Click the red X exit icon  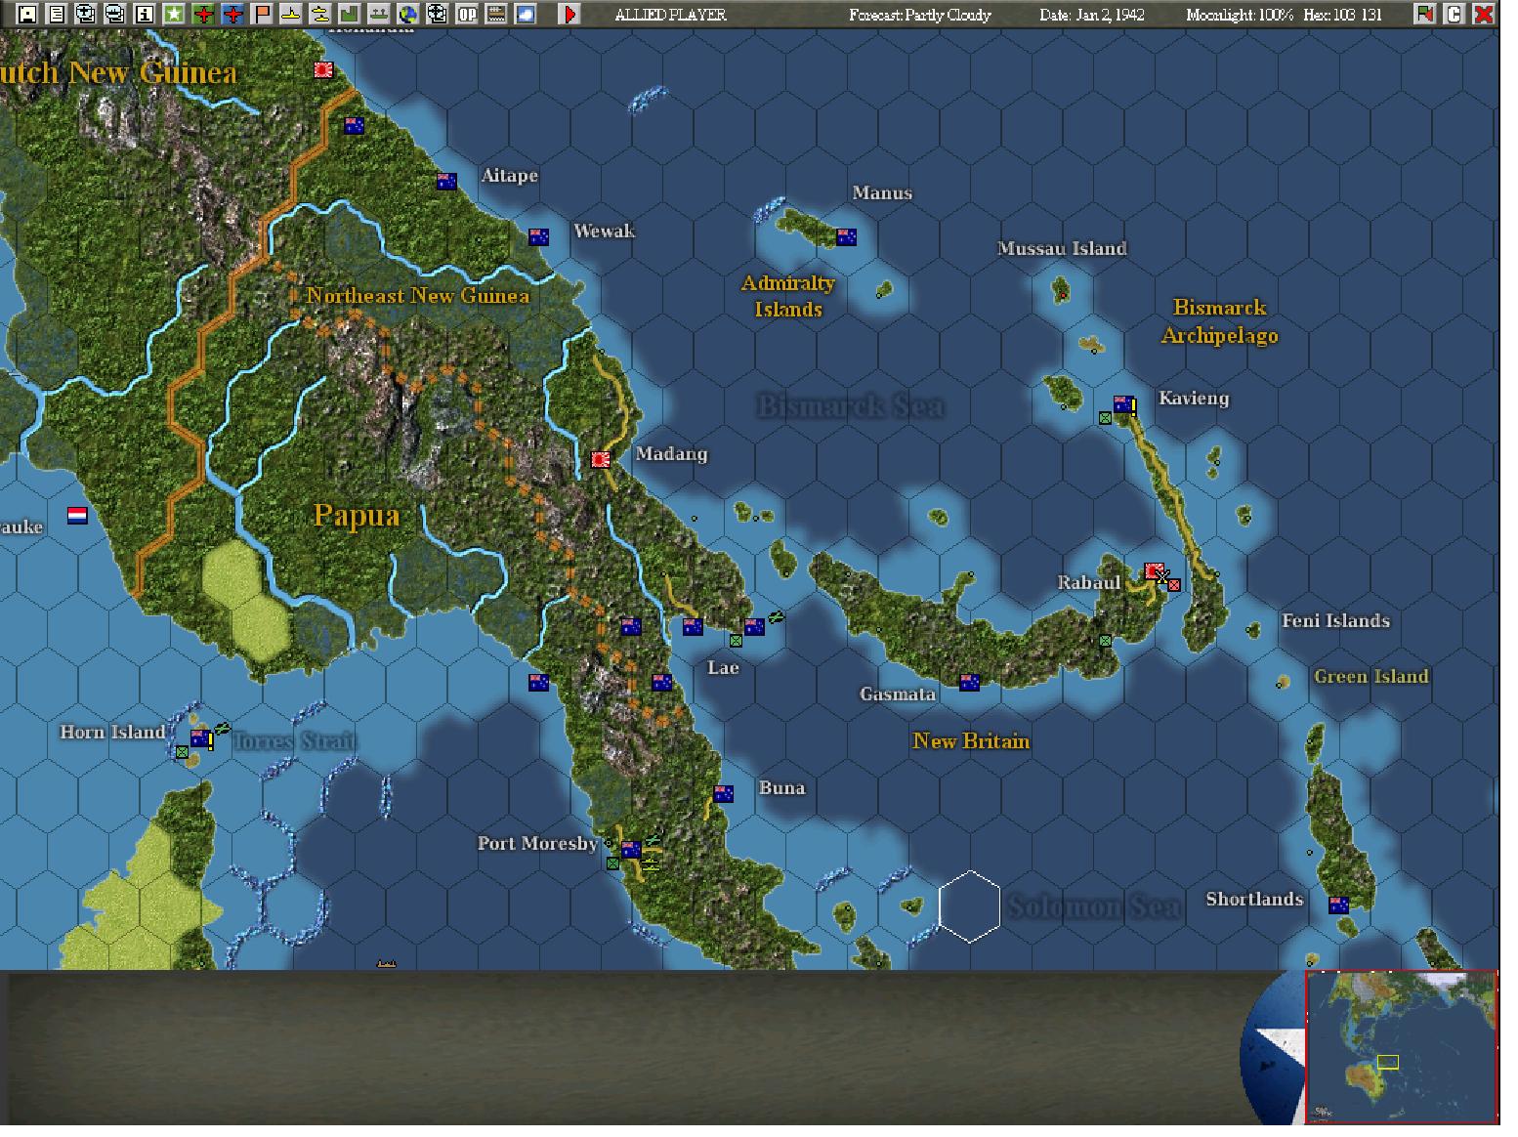pyautogui.click(x=1484, y=14)
